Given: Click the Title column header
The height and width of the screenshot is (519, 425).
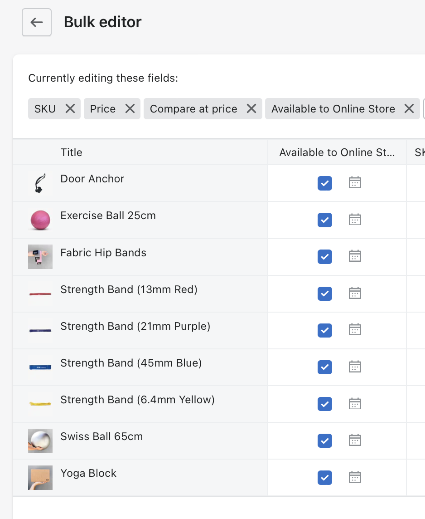Looking at the screenshot, I should [72, 152].
